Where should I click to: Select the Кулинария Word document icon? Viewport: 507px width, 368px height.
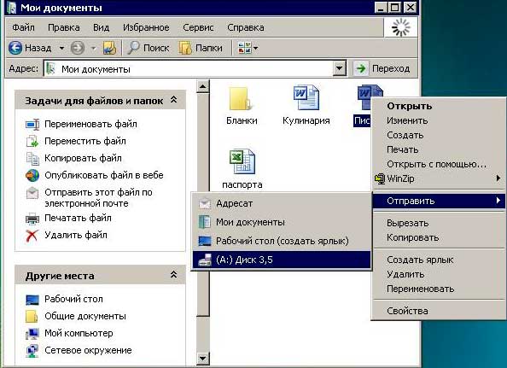(306, 97)
